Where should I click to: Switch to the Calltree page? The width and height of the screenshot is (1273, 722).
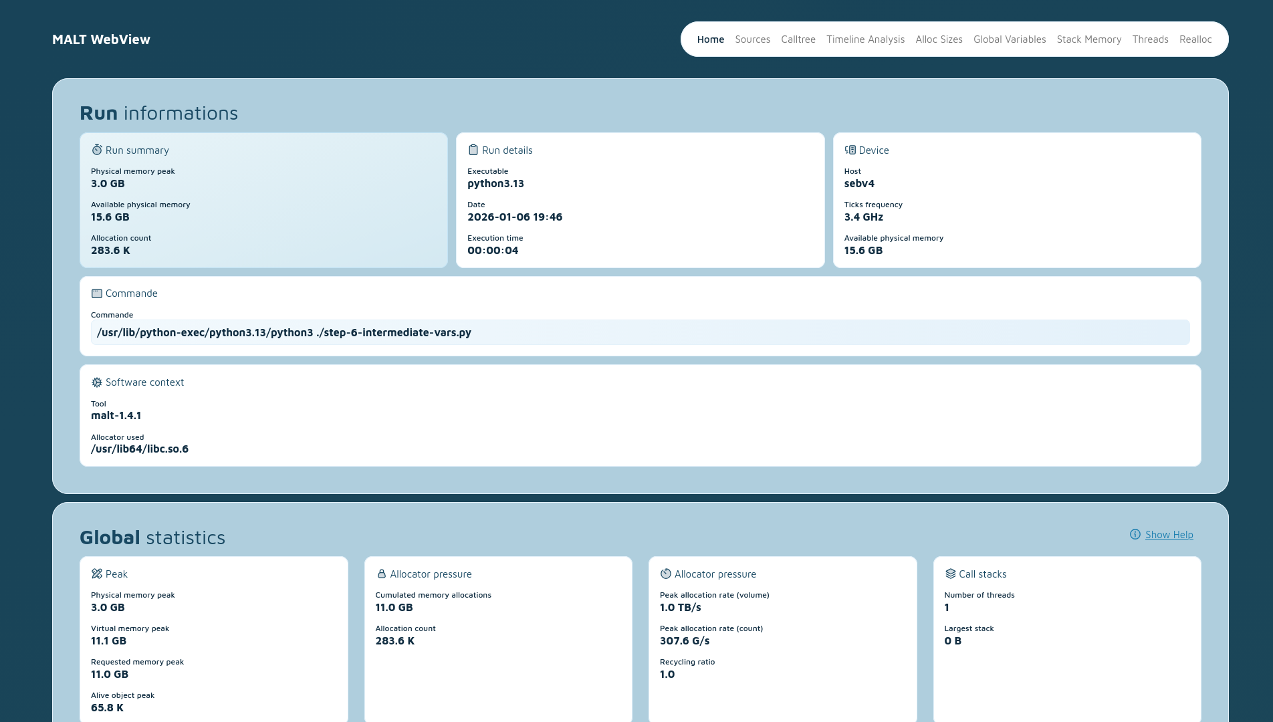pos(798,39)
